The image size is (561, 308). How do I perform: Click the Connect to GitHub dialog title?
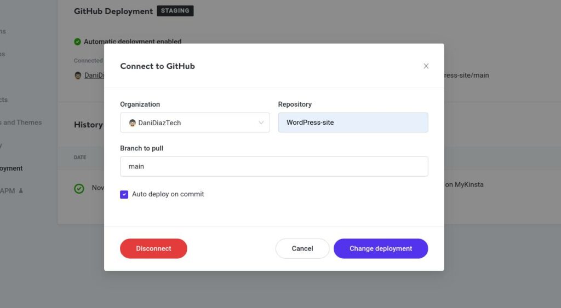[157, 66]
